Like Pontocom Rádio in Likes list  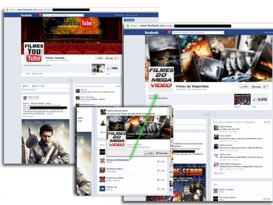click(x=161, y=180)
